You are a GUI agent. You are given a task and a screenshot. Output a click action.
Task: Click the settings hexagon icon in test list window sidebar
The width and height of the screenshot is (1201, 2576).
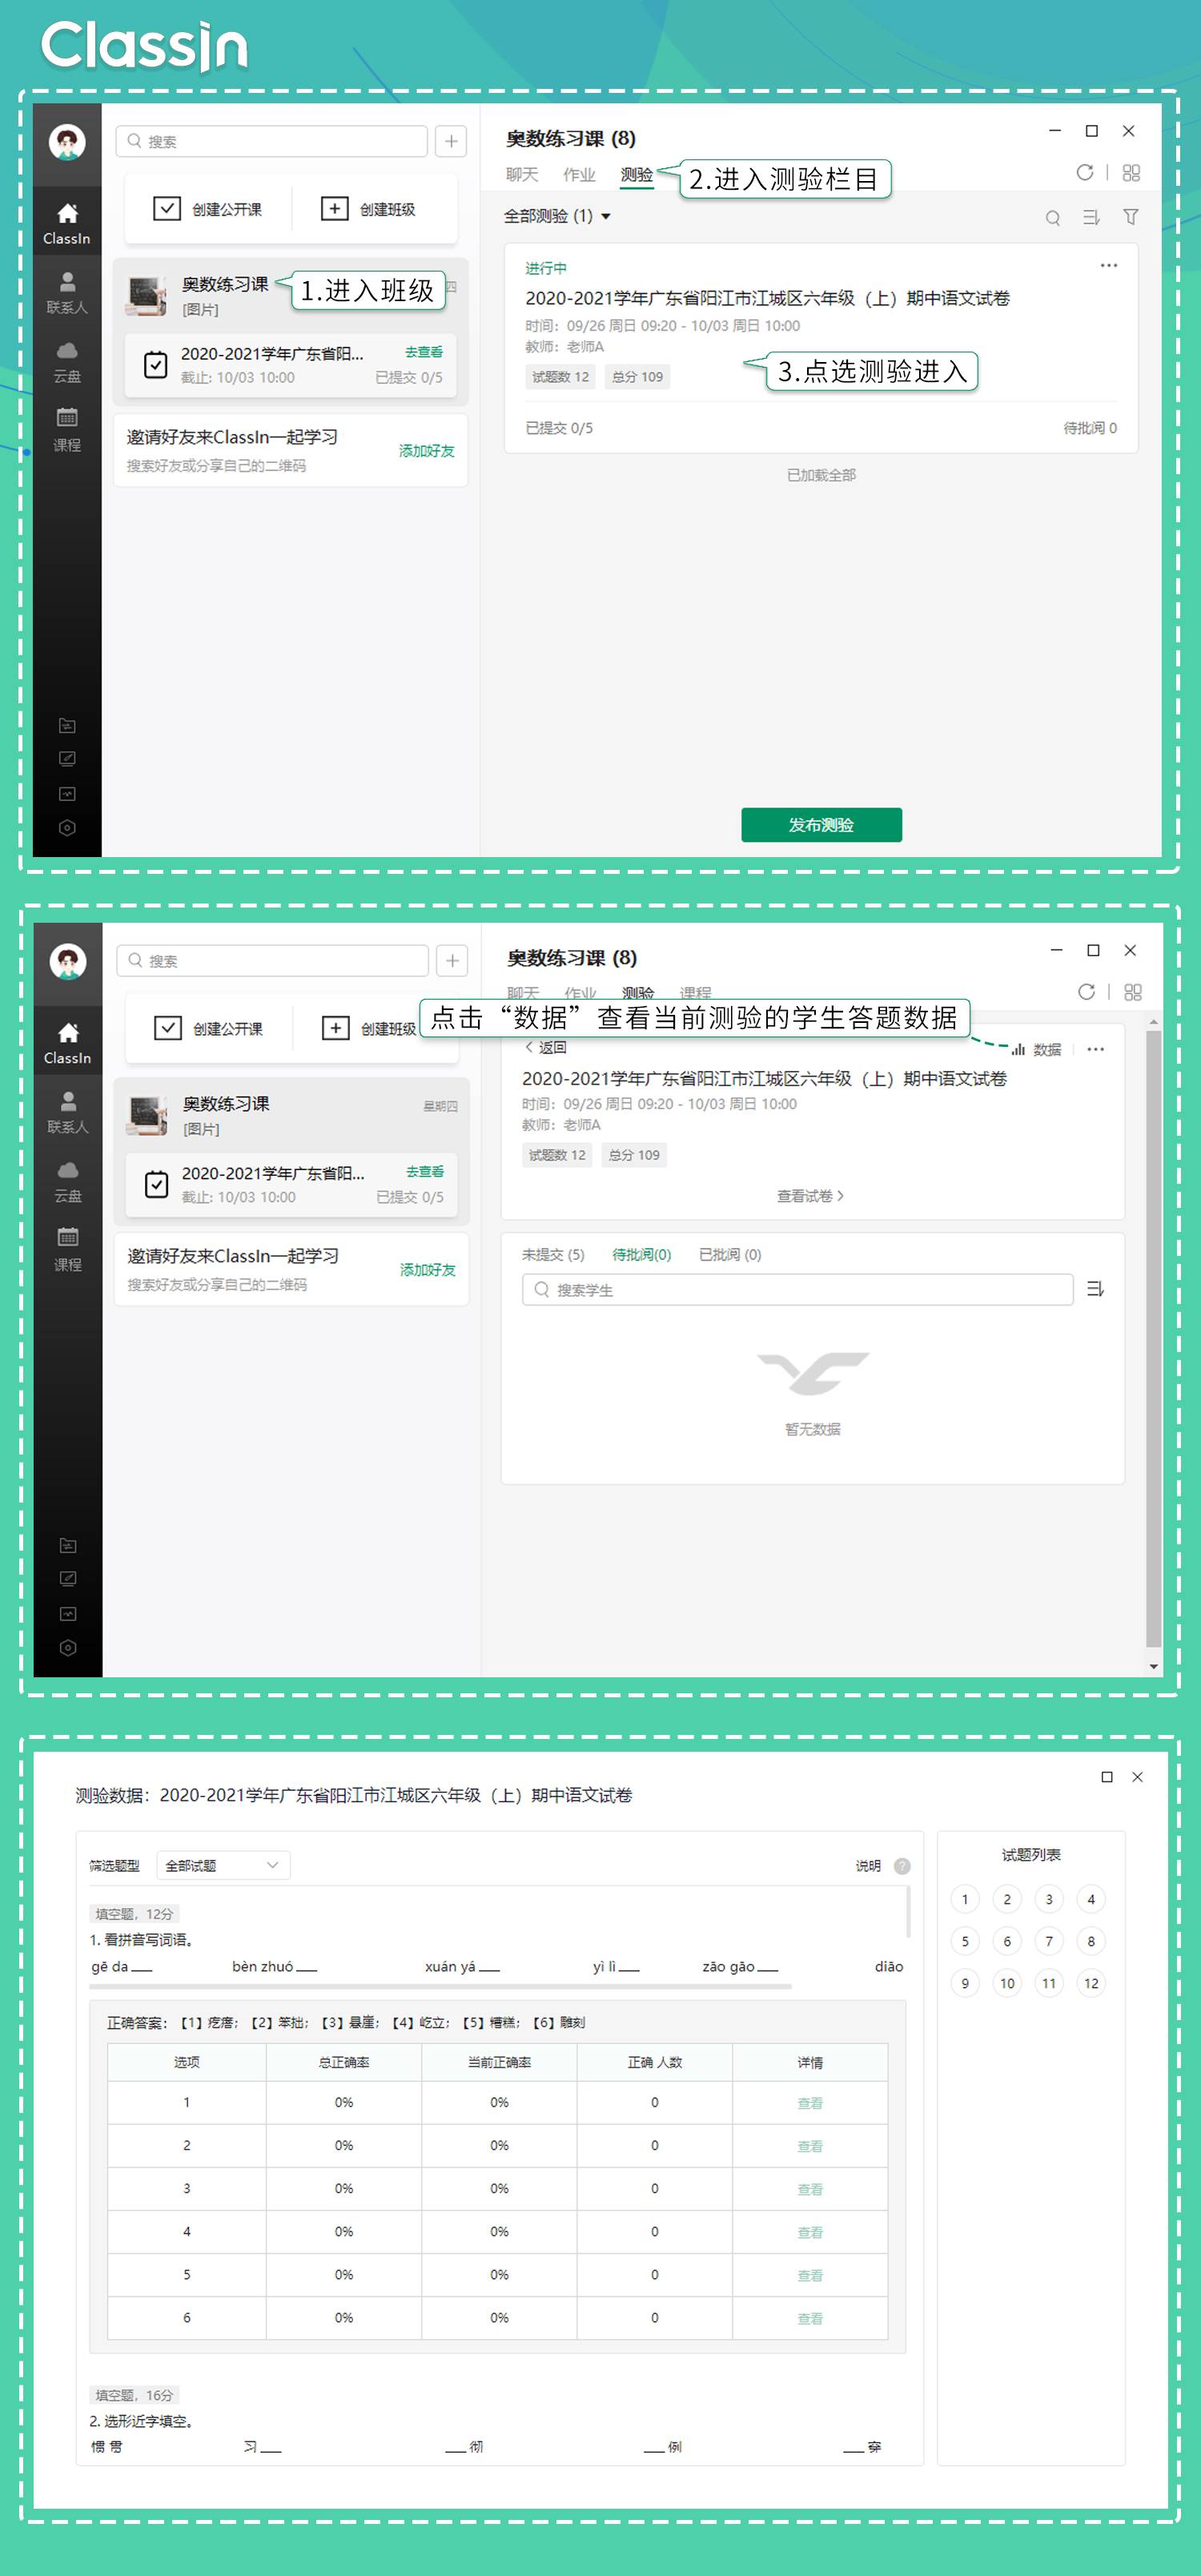(67, 828)
